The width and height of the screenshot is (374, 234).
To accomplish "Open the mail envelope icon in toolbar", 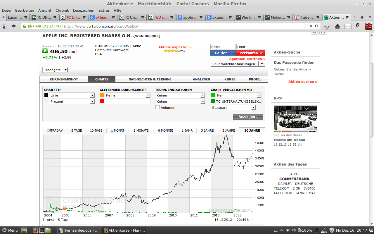I will pyautogui.click(x=348, y=26).
